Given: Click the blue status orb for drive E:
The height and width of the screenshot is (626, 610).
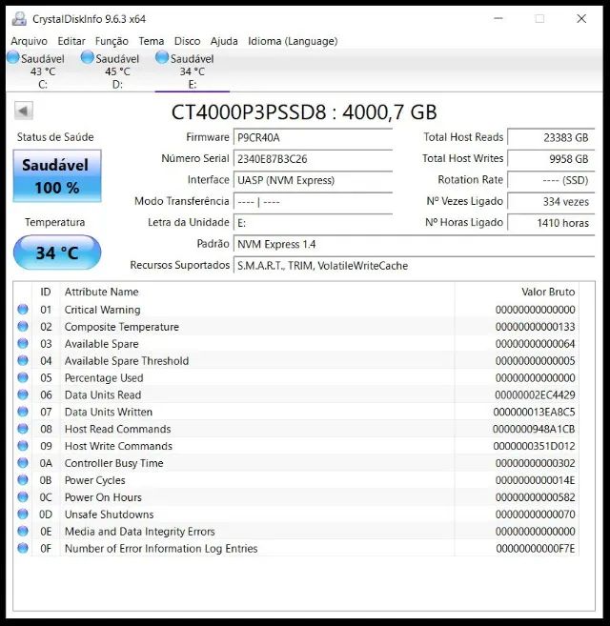Looking at the screenshot, I should [x=162, y=57].
